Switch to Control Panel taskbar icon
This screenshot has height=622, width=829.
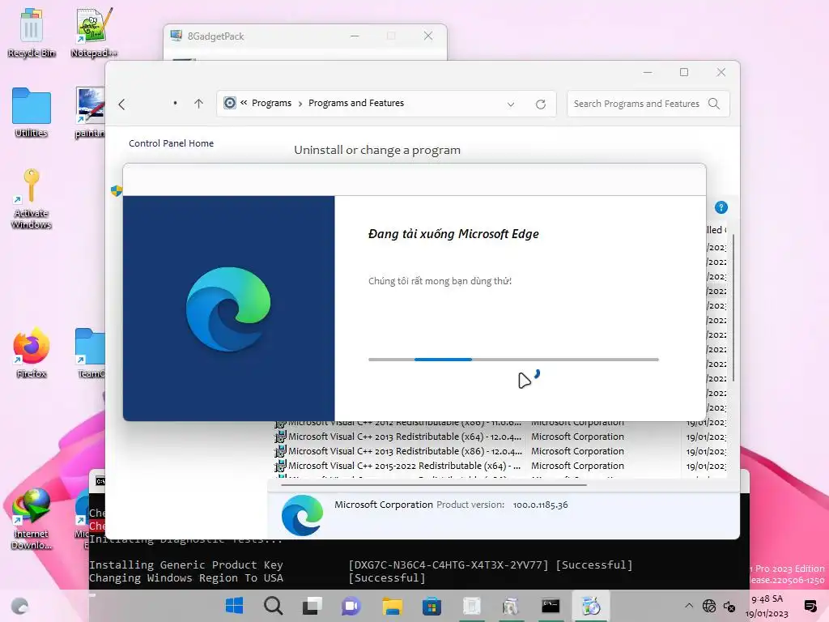(x=591, y=606)
